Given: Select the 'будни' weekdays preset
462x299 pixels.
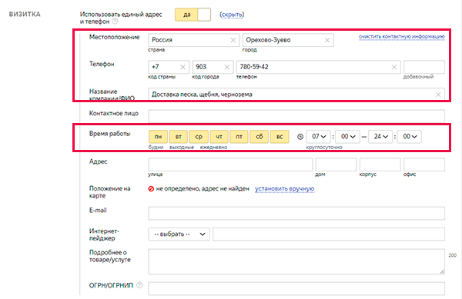Looking at the screenshot, I should pos(156,148).
